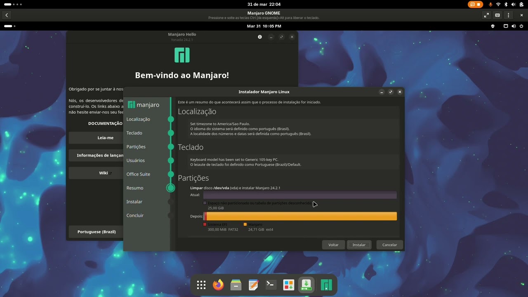Select the Partições step in the sidebar
This screenshot has height=297, width=528.
(x=136, y=146)
